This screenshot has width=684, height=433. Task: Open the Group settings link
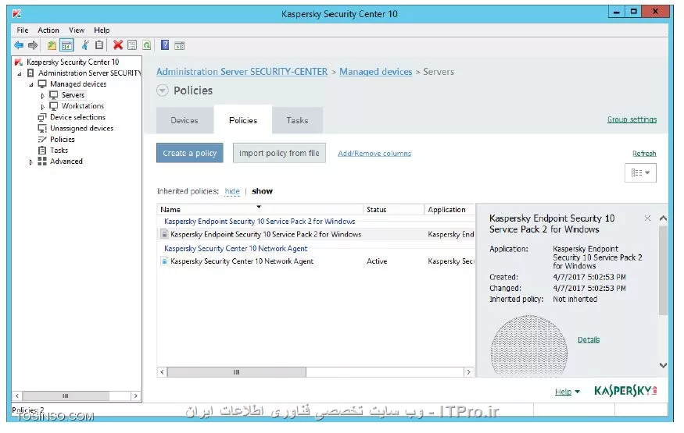click(632, 119)
